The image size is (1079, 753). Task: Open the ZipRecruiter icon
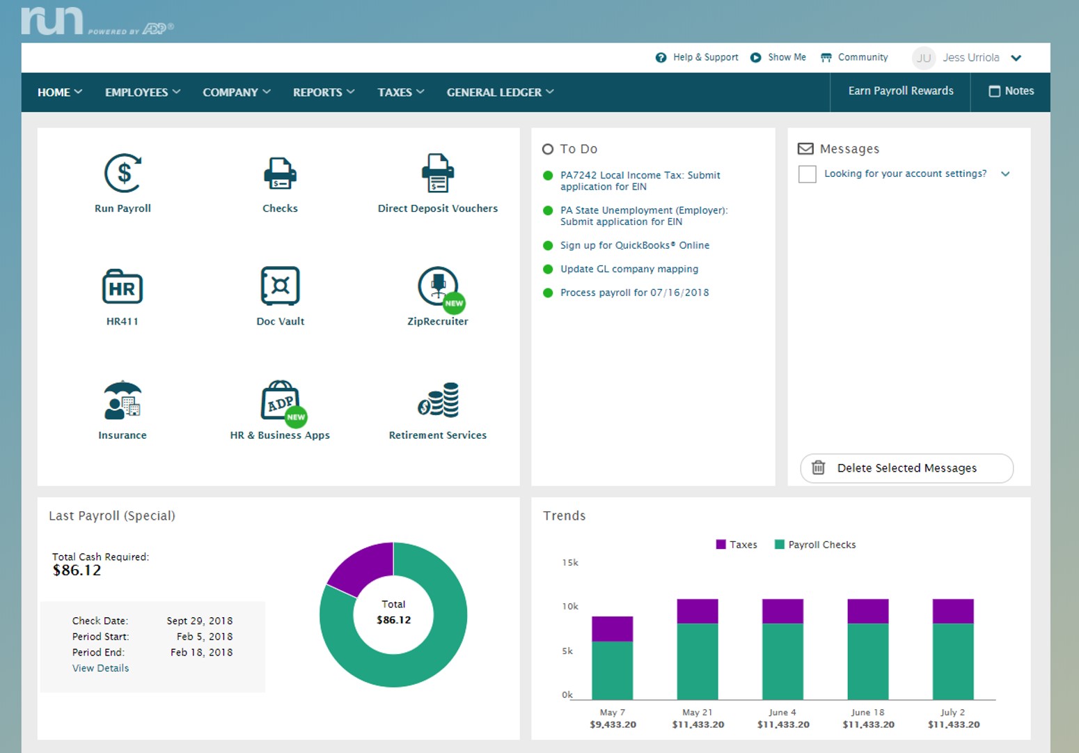438,286
